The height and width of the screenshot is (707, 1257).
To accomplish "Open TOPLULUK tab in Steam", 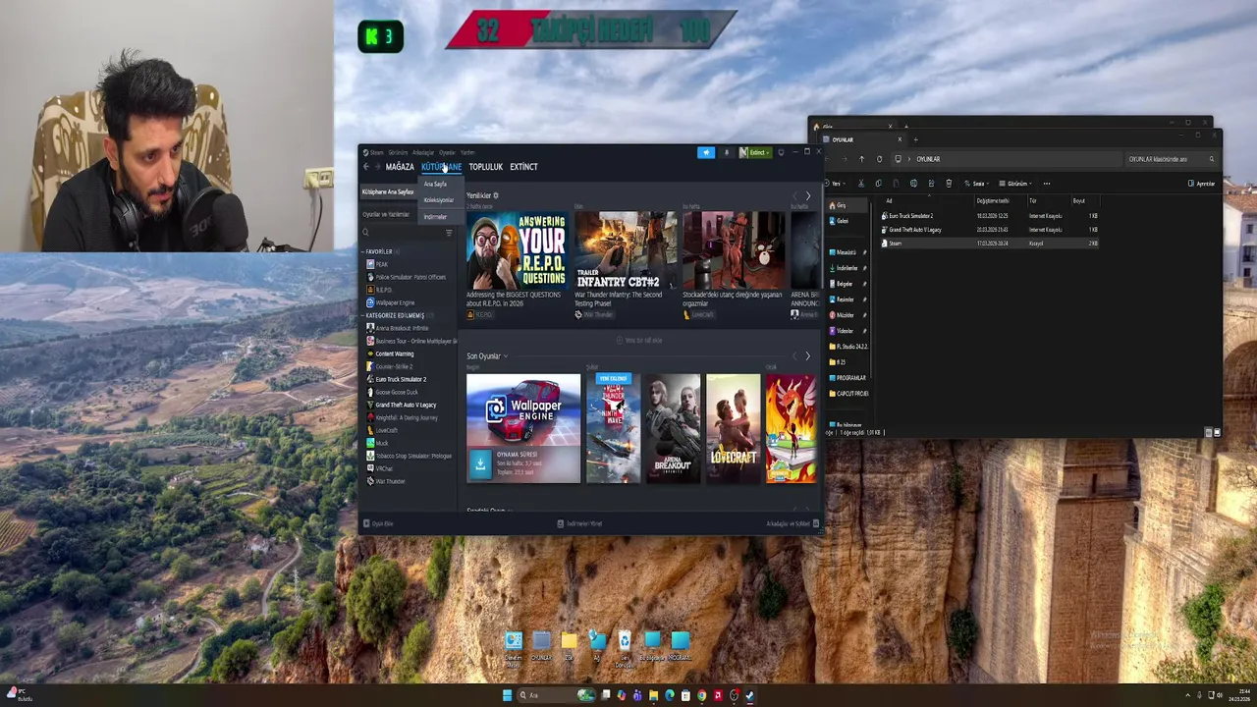I will [485, 167].
